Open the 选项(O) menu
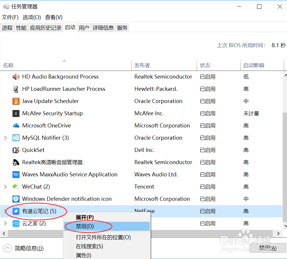Screen dimensions: 287x259 (x=32, y=17)
